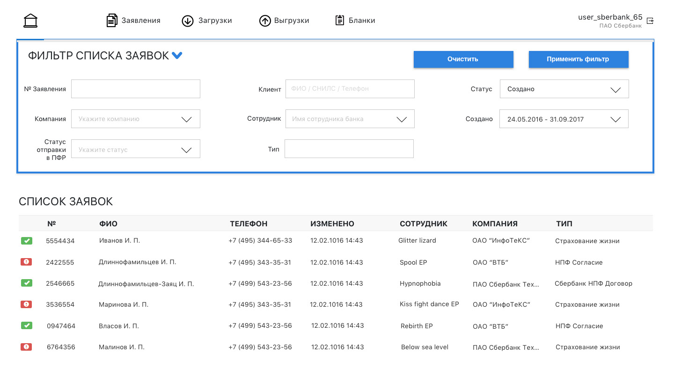674x382 pixels.
Task: Click green check status icon for 2546665
Action: click(26, 283)
